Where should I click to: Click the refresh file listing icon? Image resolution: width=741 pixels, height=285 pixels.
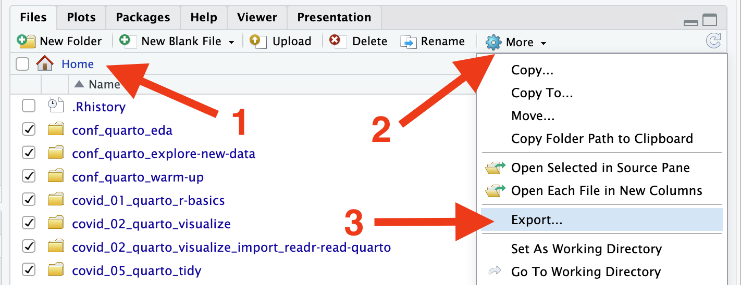[713, 41]
